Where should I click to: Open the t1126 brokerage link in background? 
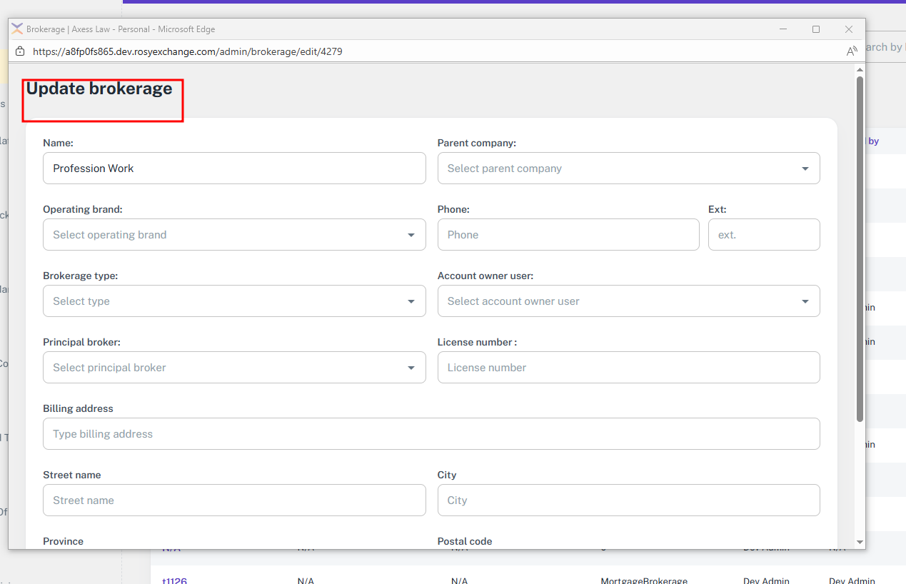[x=174, y=580]
